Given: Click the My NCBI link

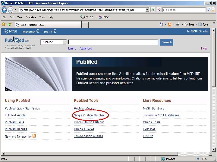Looking at the screenshot, I should click(192, 31).
